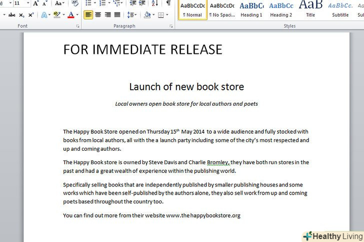Apply the Subtitle style
This screenshot has height=242, width=364.
click(x=340, y=9)
